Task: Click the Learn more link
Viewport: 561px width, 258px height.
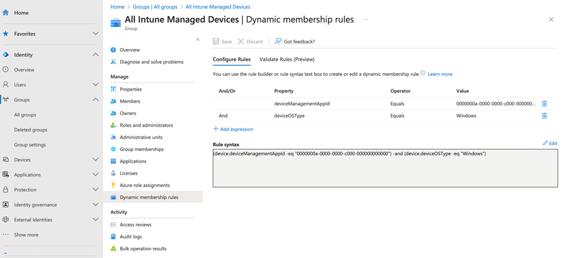Action: click(440, 74)
